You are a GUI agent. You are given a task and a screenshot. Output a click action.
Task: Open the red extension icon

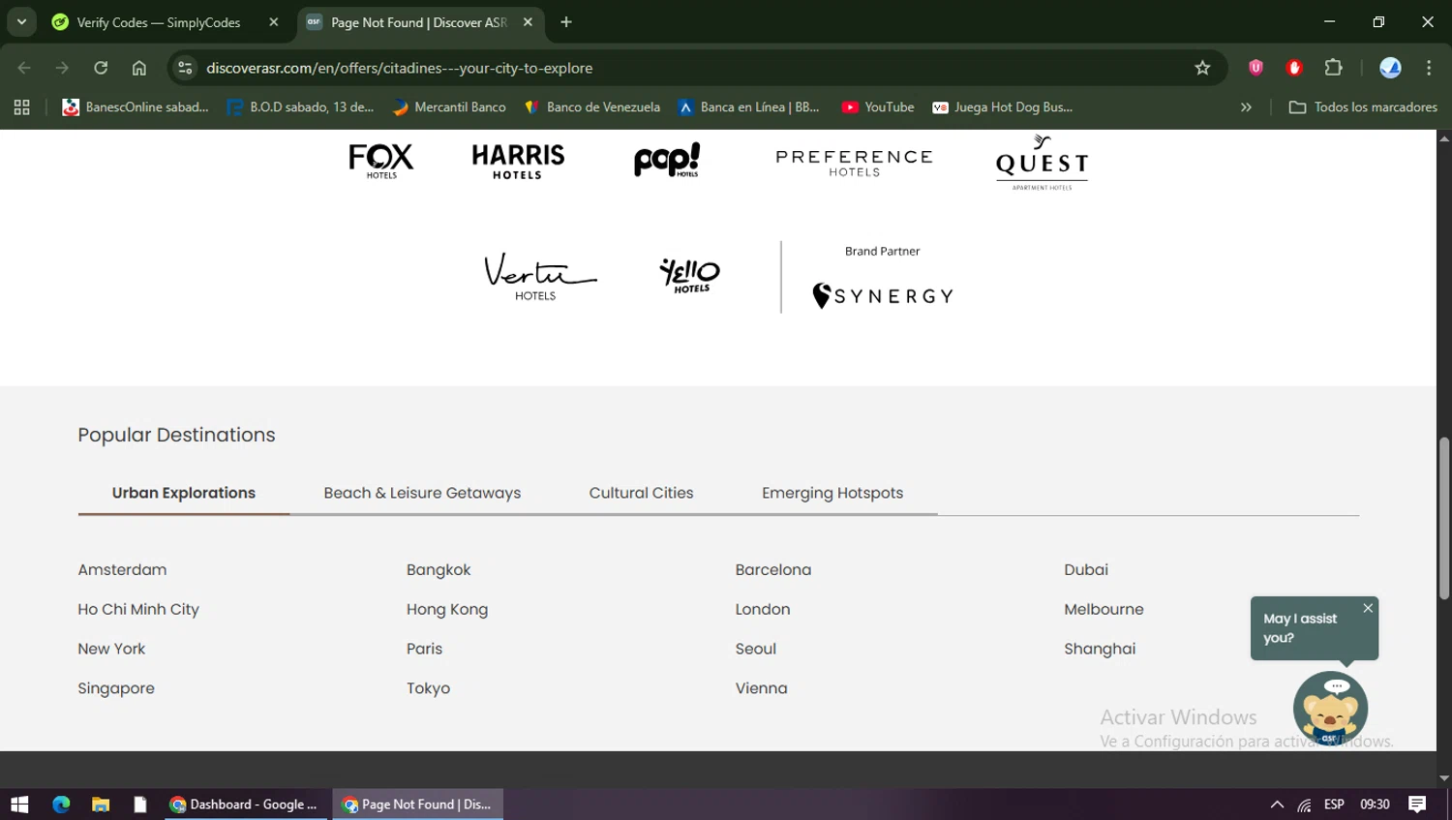1294,68
